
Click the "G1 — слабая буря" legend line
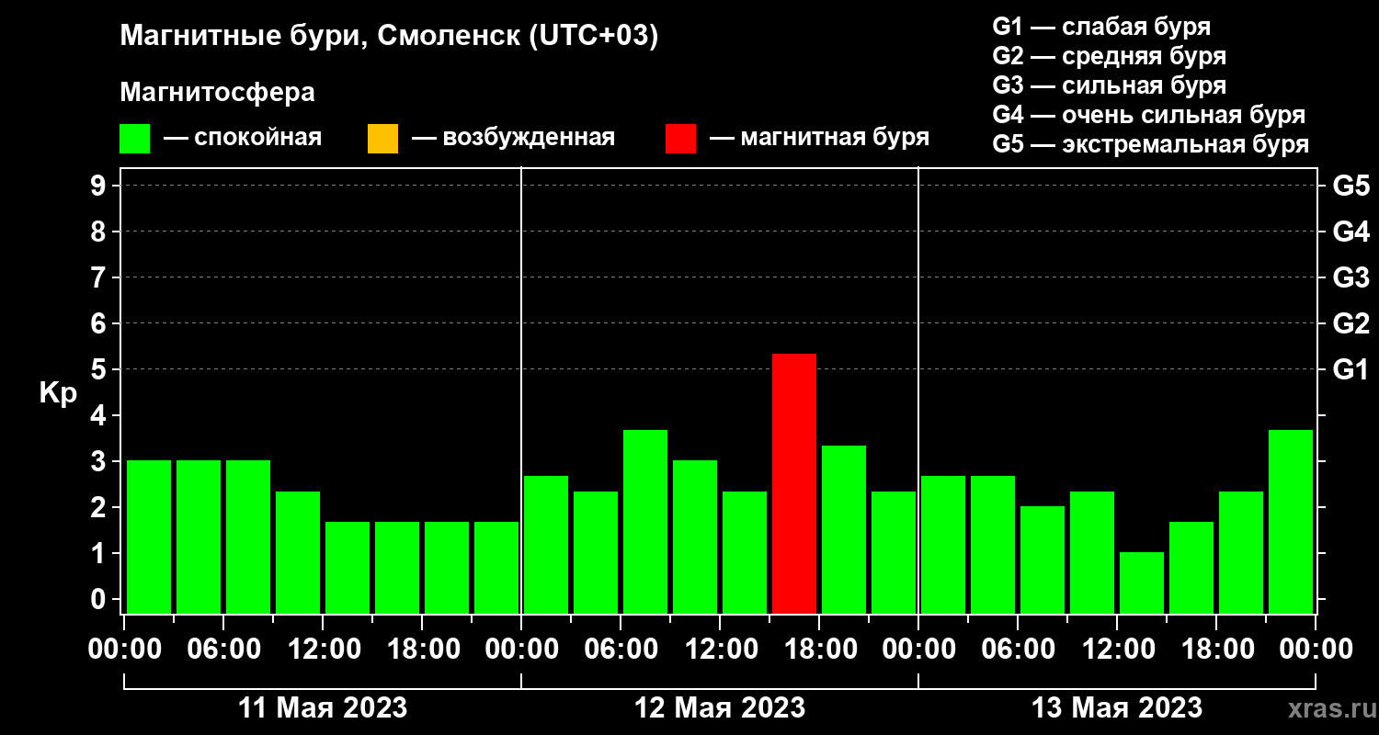click(1101, 26)
